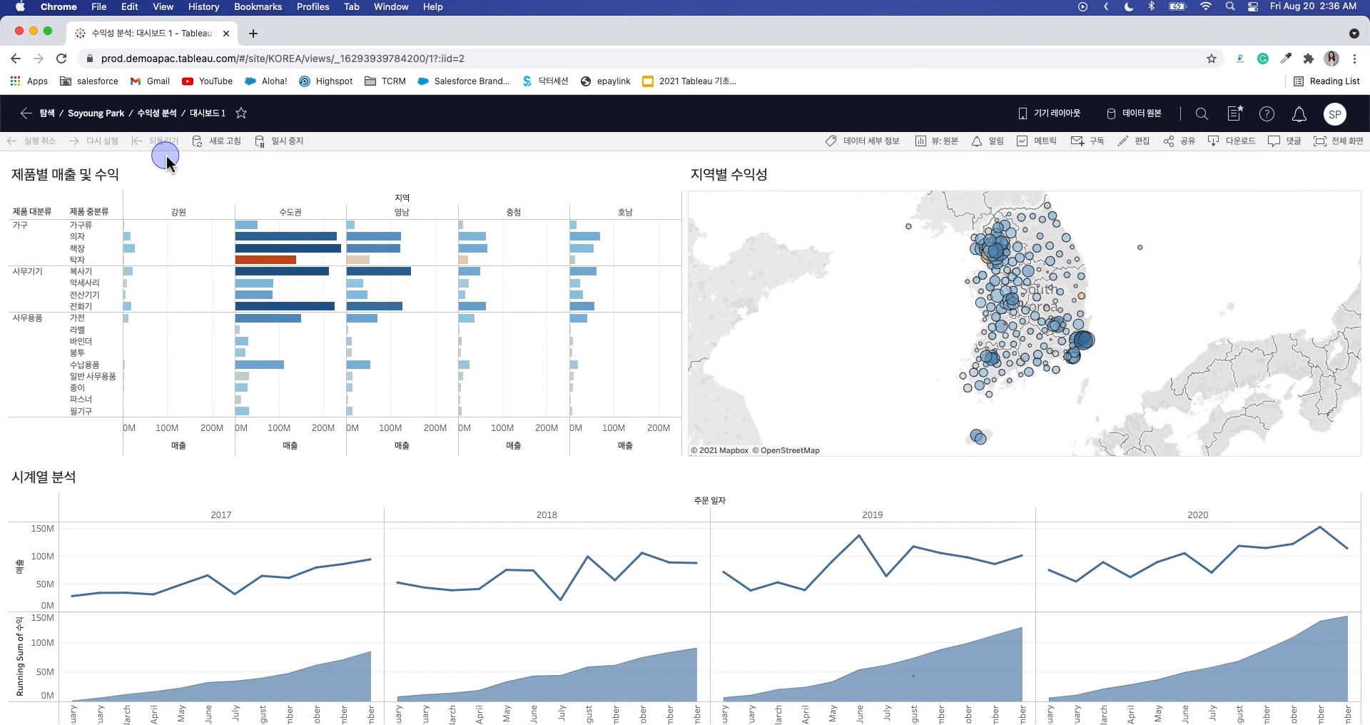This screenshot has height=725, width=1370.
Task: Open the help question mark icon
Action: pyautogui.click(x=1267, y=113)
